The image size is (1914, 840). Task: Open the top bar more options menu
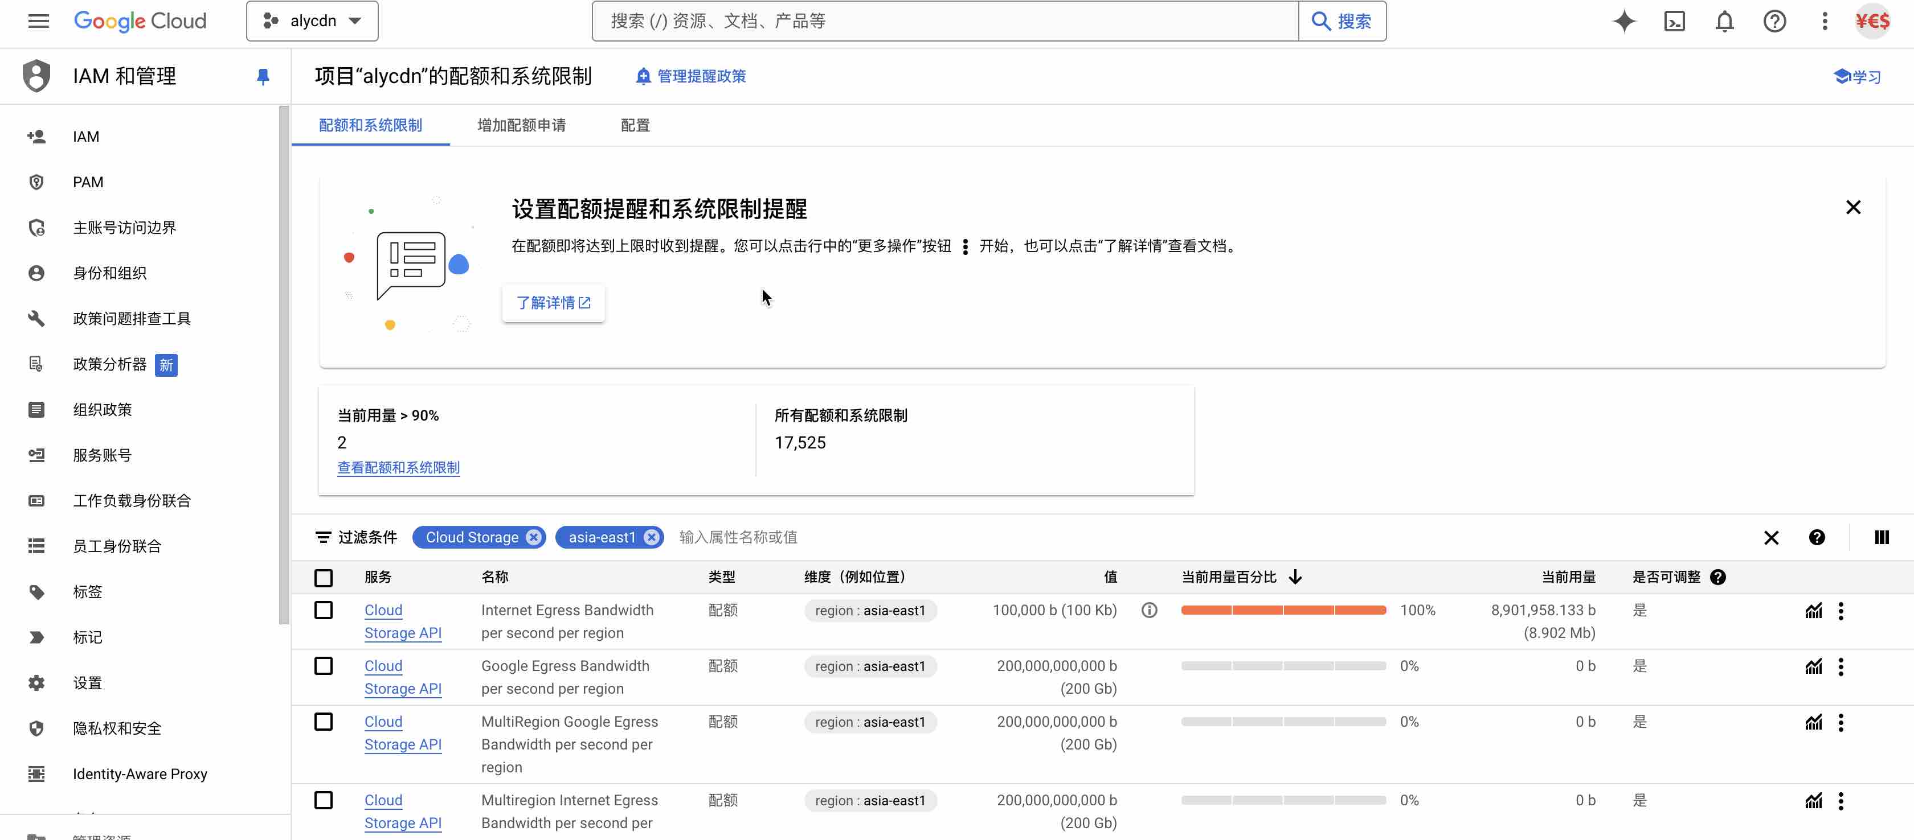coord(1824,21)
